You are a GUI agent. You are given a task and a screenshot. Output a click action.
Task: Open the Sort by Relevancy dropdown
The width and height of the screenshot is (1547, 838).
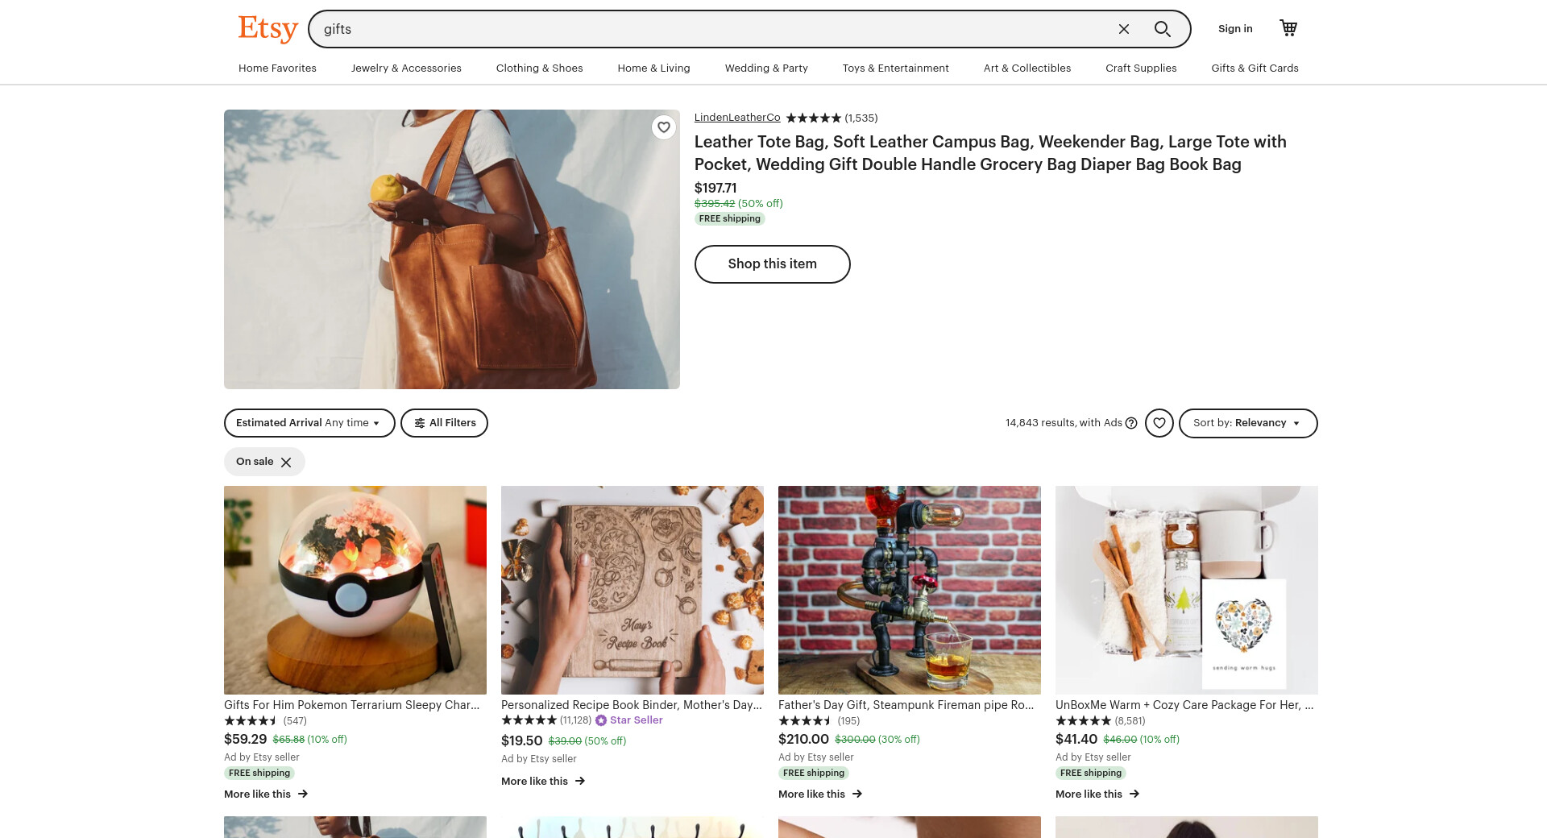[x=1247, y=423]
